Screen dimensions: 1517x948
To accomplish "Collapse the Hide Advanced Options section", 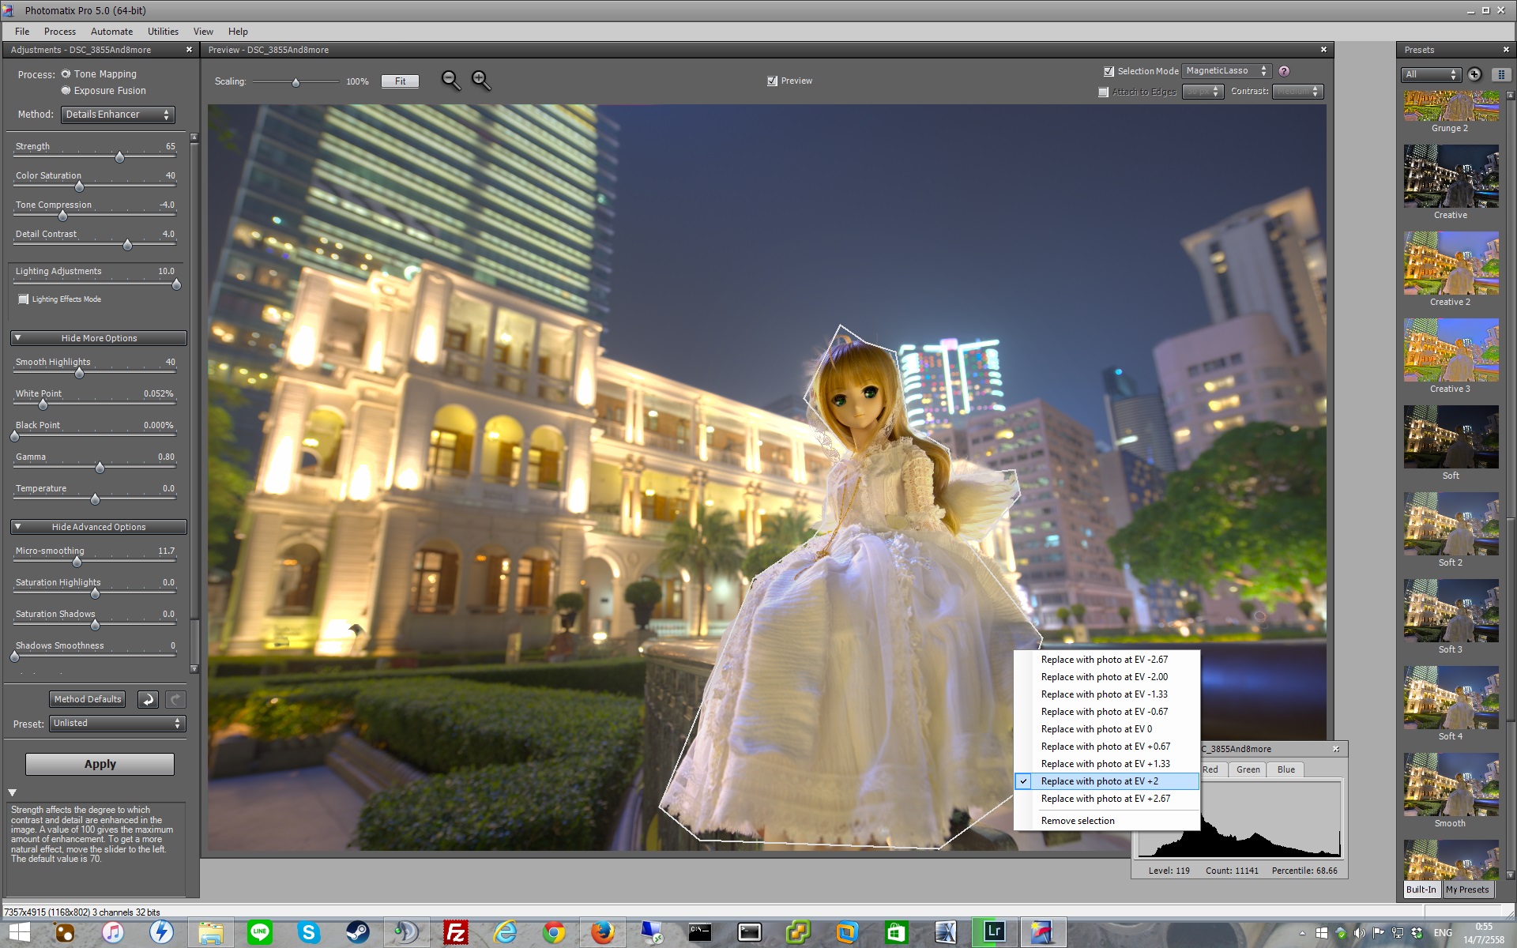I will click(99, 527).
